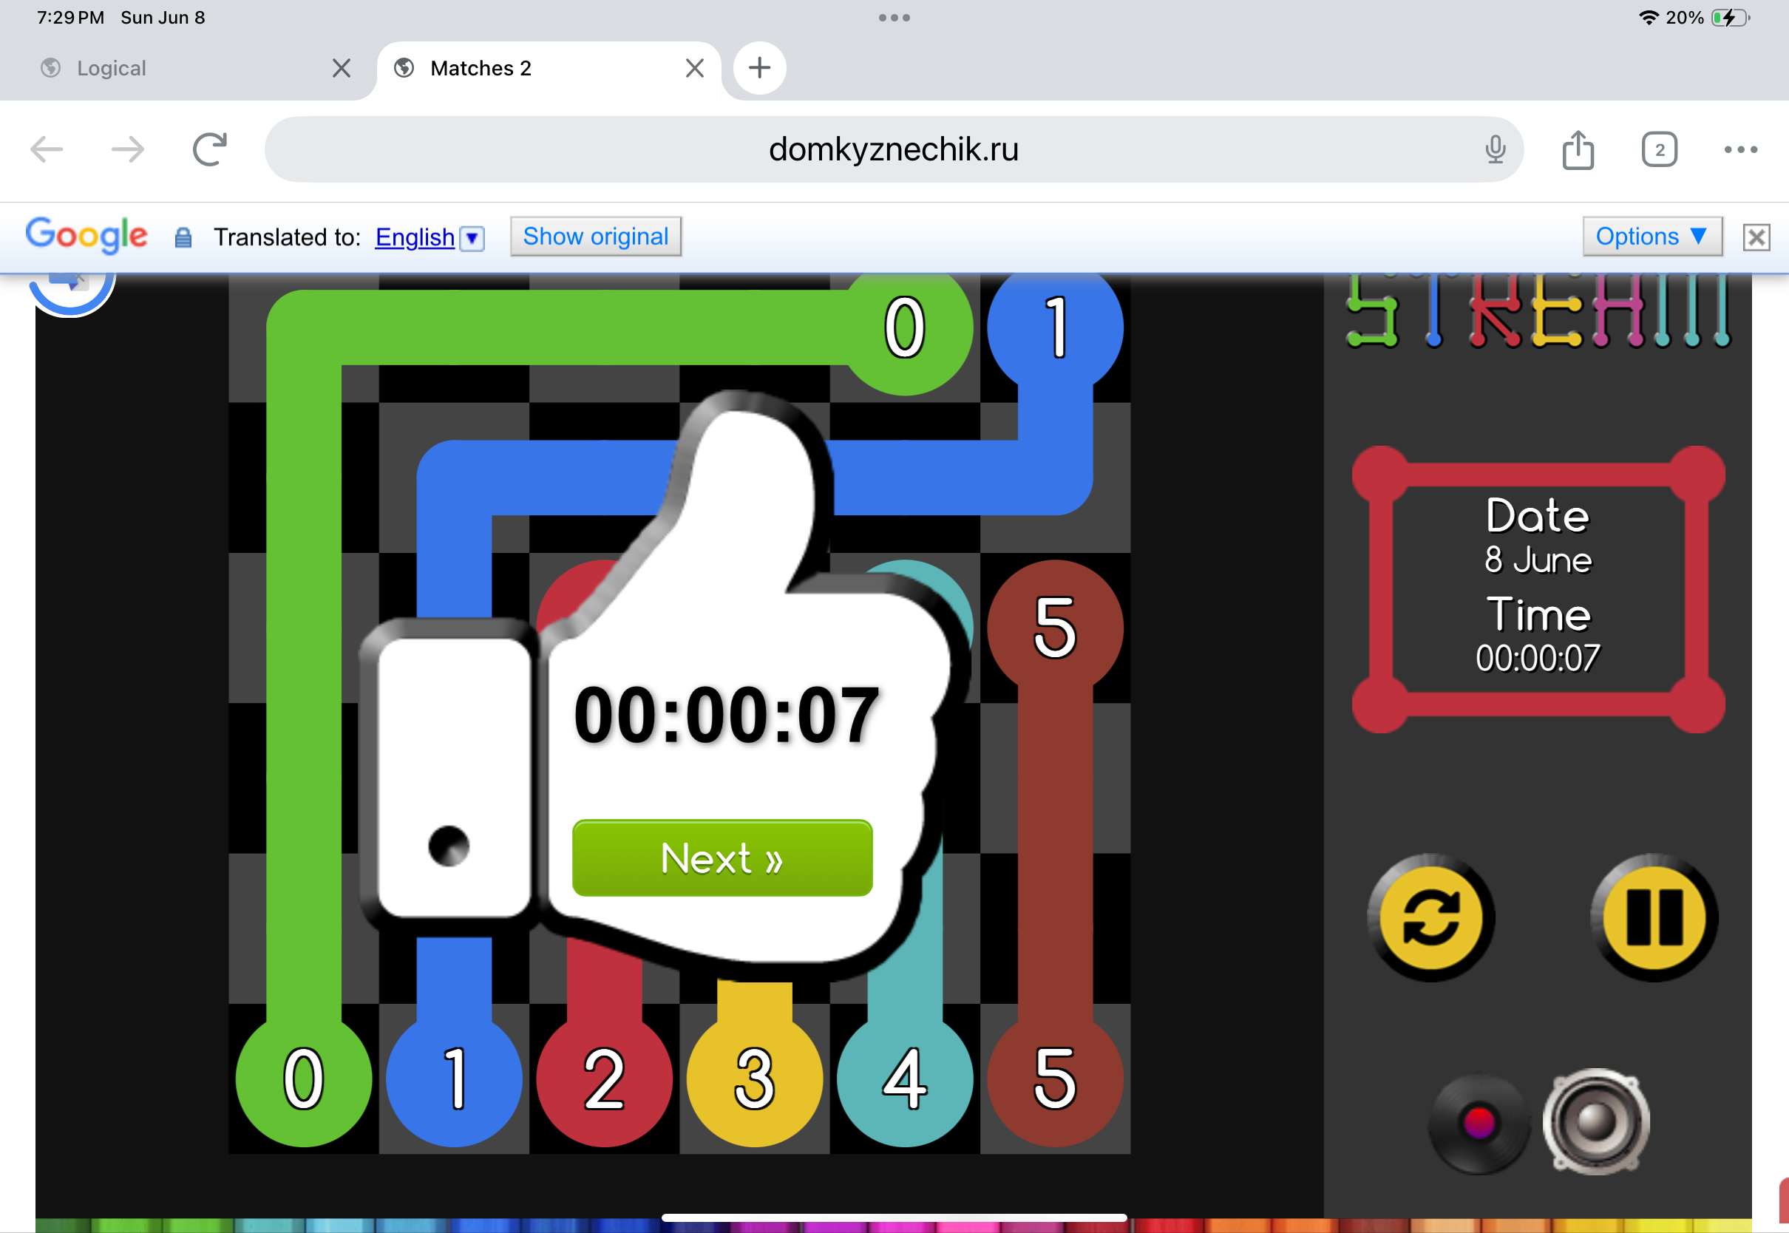The width and height of the screenshot is (1789, 1233).
Task: Toggle music with the vinyl record icon
Action: coord(1479,1123)
